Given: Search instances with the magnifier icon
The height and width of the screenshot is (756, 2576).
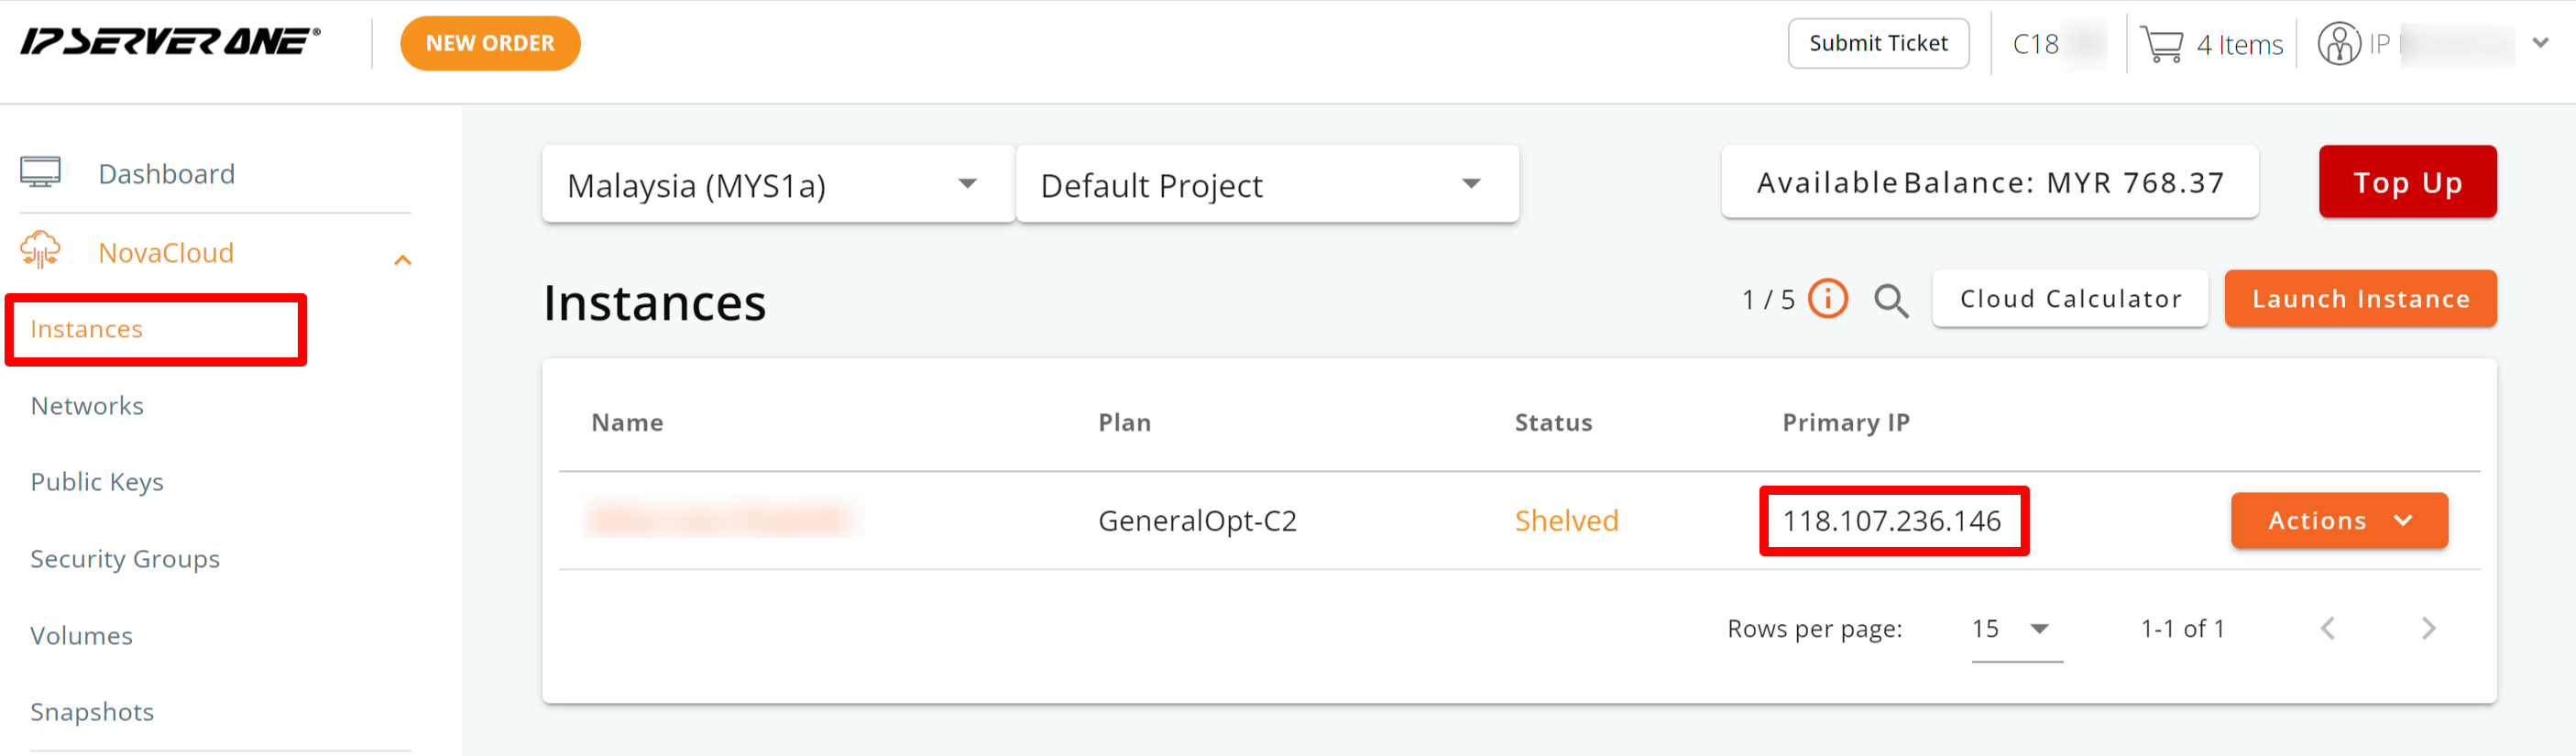Looking at the screenshot, I should tap(1890, 300).
